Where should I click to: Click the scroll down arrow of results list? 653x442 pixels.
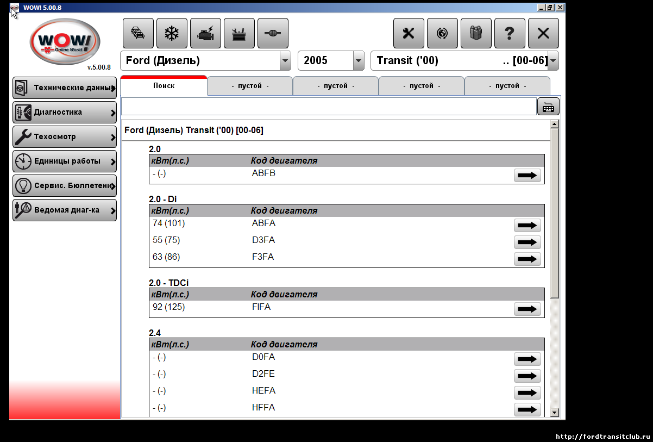(554, 413)
